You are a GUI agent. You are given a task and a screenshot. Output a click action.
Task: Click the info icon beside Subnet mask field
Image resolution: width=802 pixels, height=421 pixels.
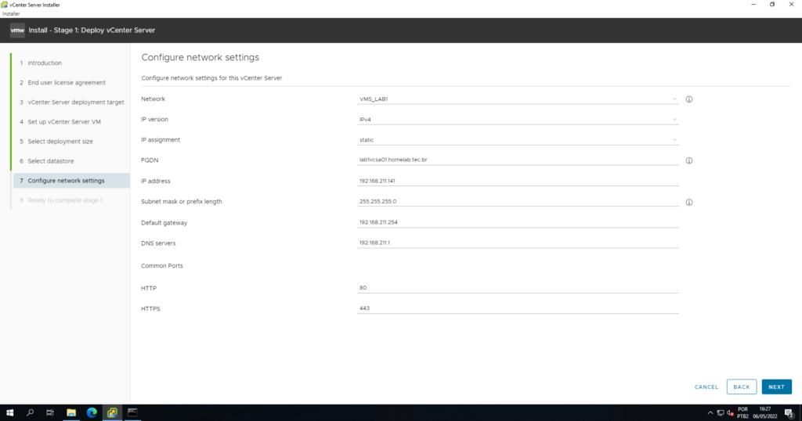pyautogui.click(x=689, y=203)
